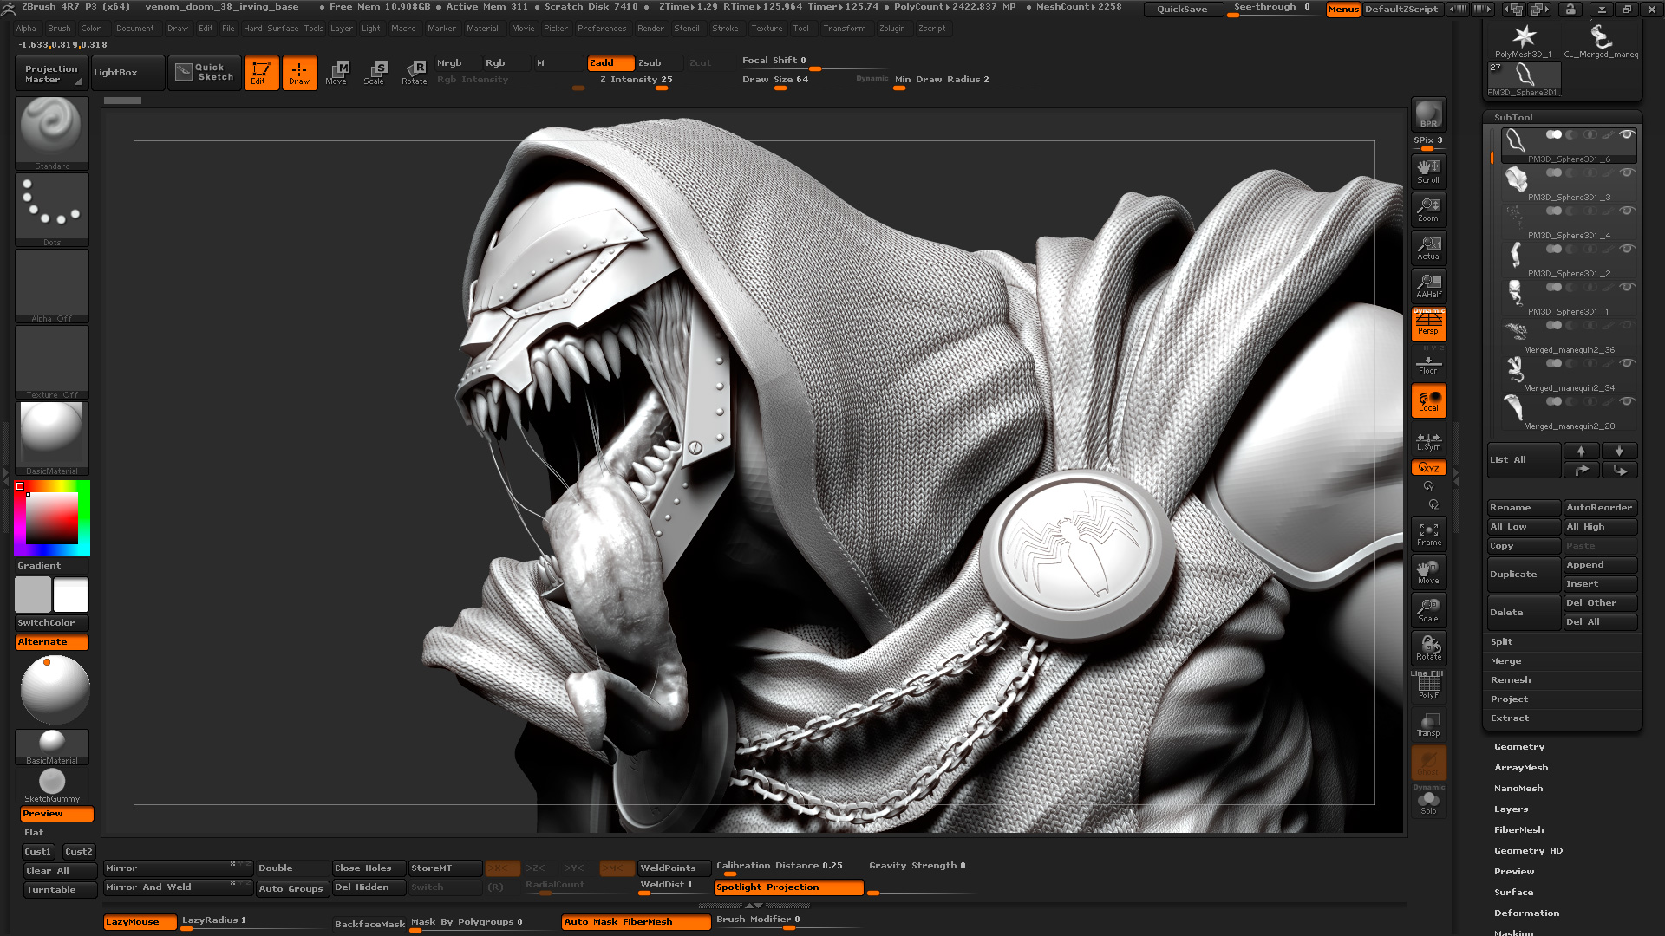Select the Draw mode icon
The image size is (1665, 936).
299,73
